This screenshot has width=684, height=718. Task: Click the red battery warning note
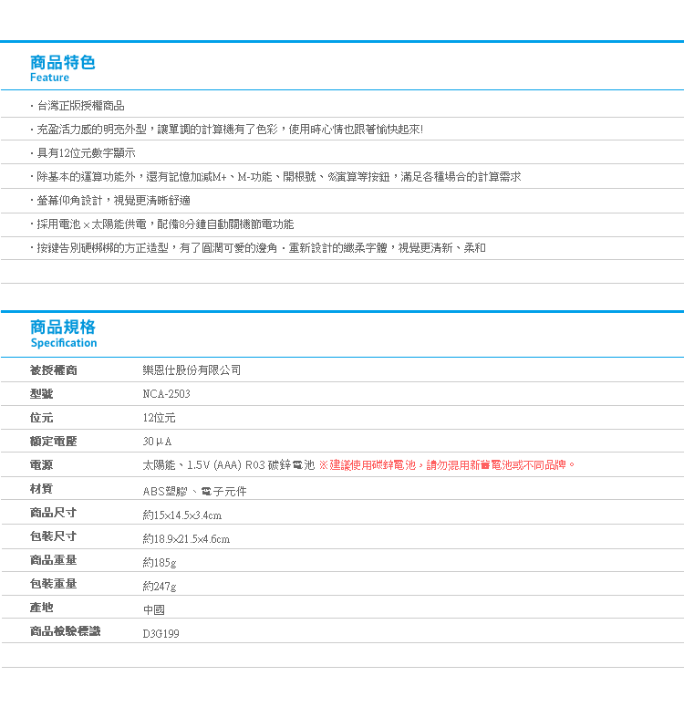click(x=448, y=465)
